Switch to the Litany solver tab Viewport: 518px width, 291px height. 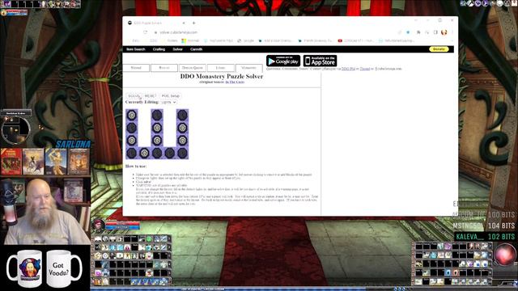221,68
